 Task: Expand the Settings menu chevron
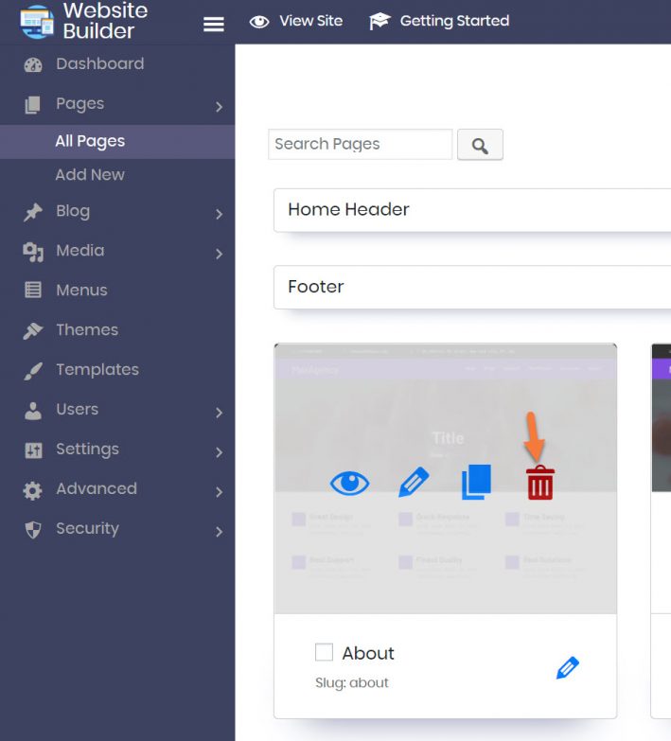pyautogui.click(x=219, y=451)
